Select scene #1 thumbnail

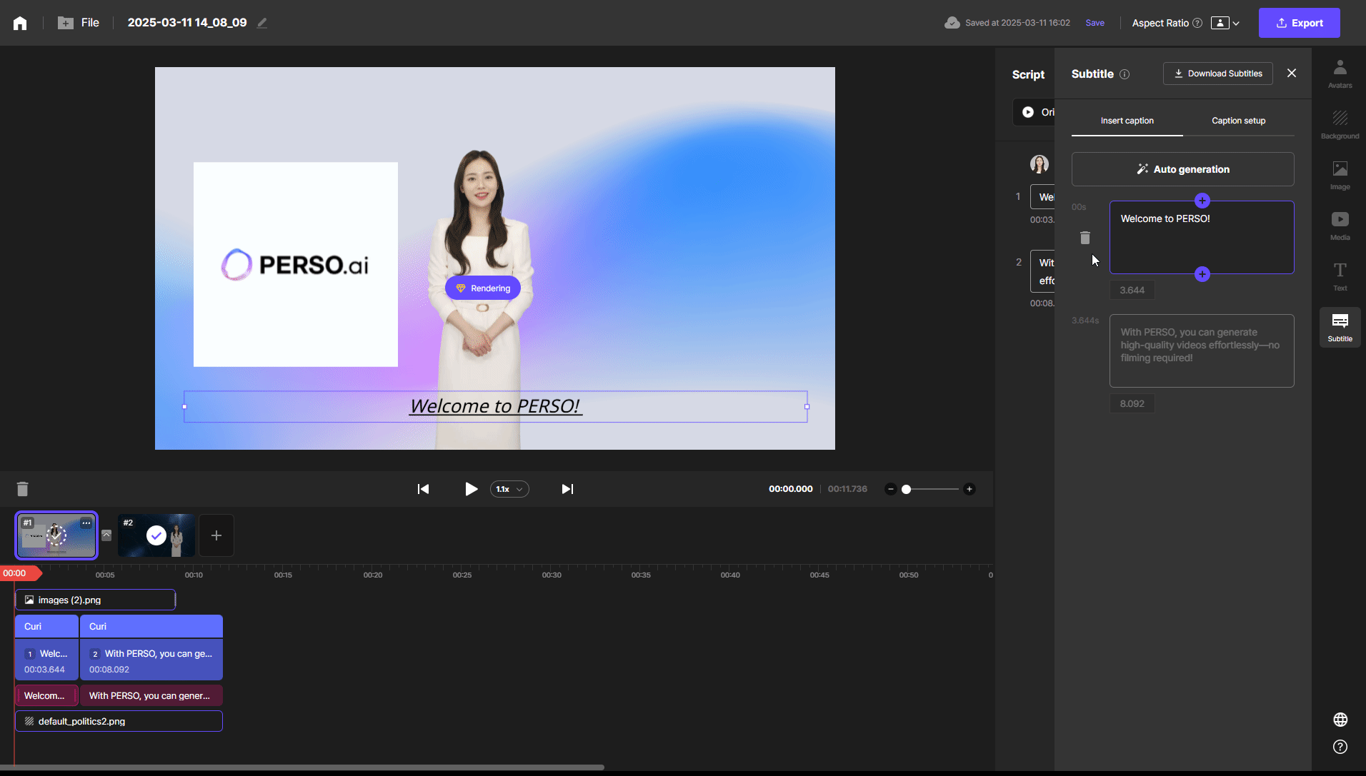56,535
